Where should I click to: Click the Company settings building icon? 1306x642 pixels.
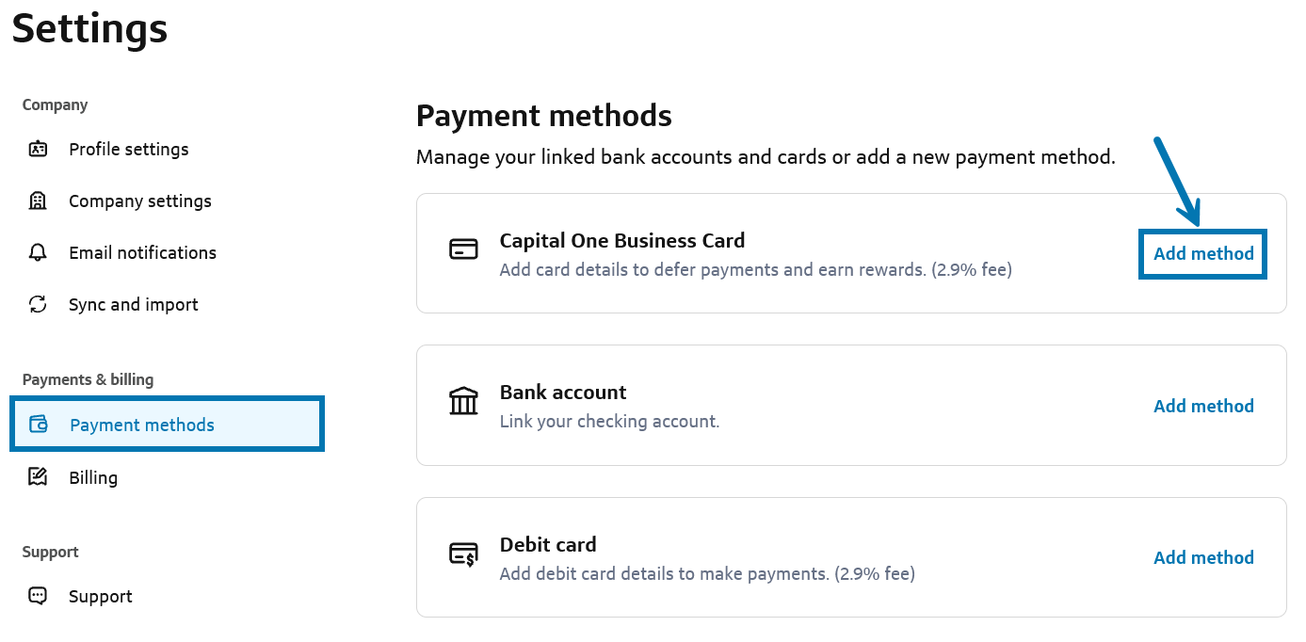[38, 201]
